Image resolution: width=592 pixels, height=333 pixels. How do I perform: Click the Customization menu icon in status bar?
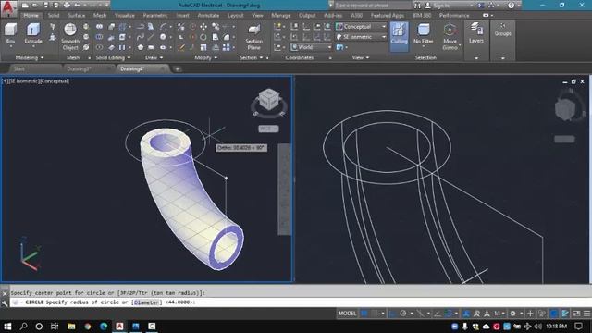(587, 314)
